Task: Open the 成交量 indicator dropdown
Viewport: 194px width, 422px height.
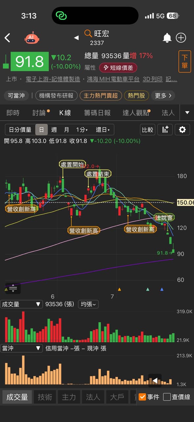Action: (21, 304)
